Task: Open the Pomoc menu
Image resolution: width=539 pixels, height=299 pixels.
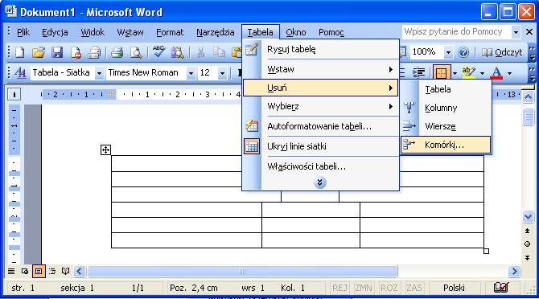Action: [x=331, y=32]
